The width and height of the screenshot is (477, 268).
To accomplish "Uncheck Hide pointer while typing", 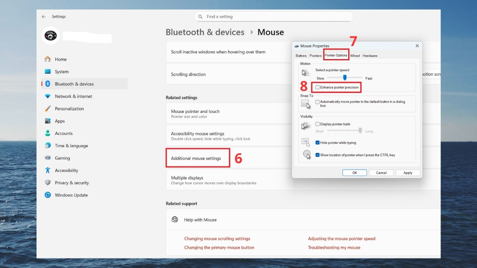I will point(318,143).
